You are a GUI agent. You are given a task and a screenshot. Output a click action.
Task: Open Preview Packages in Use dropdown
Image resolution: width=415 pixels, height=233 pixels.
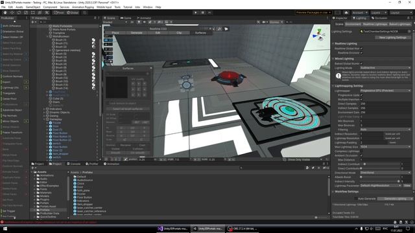(x=313, y=12)
